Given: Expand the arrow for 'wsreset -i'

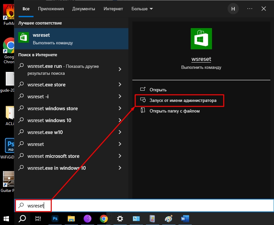Looking at the screenshot, I should point(120,96).
